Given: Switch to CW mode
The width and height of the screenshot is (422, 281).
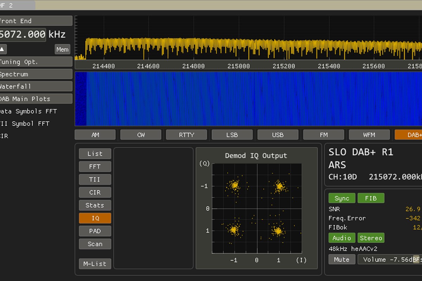Looking at the screenshot, I should click(141, 135).
